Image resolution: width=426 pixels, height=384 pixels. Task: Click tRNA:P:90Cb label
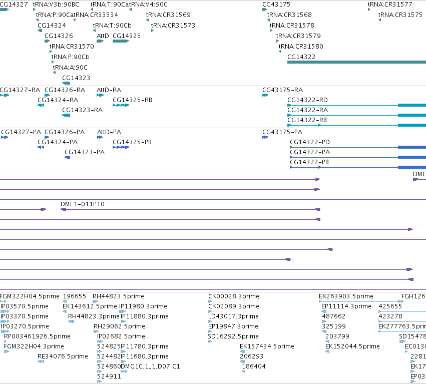coord(71,57)
